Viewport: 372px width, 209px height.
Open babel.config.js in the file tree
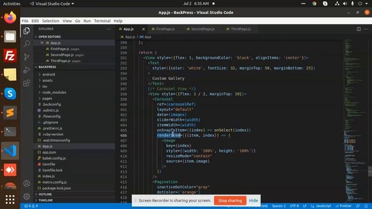(x=54, y=158)
